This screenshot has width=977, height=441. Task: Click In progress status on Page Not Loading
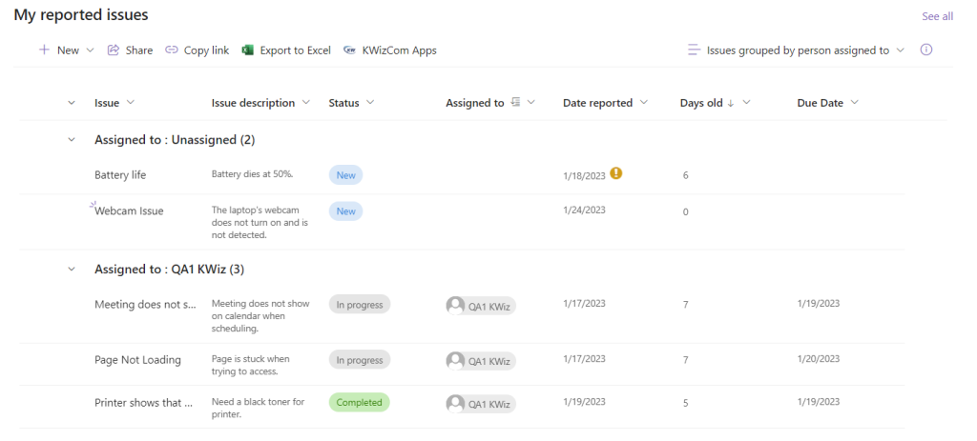360,359
